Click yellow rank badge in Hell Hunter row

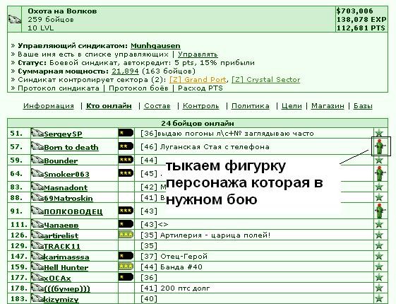coord(126,267)
